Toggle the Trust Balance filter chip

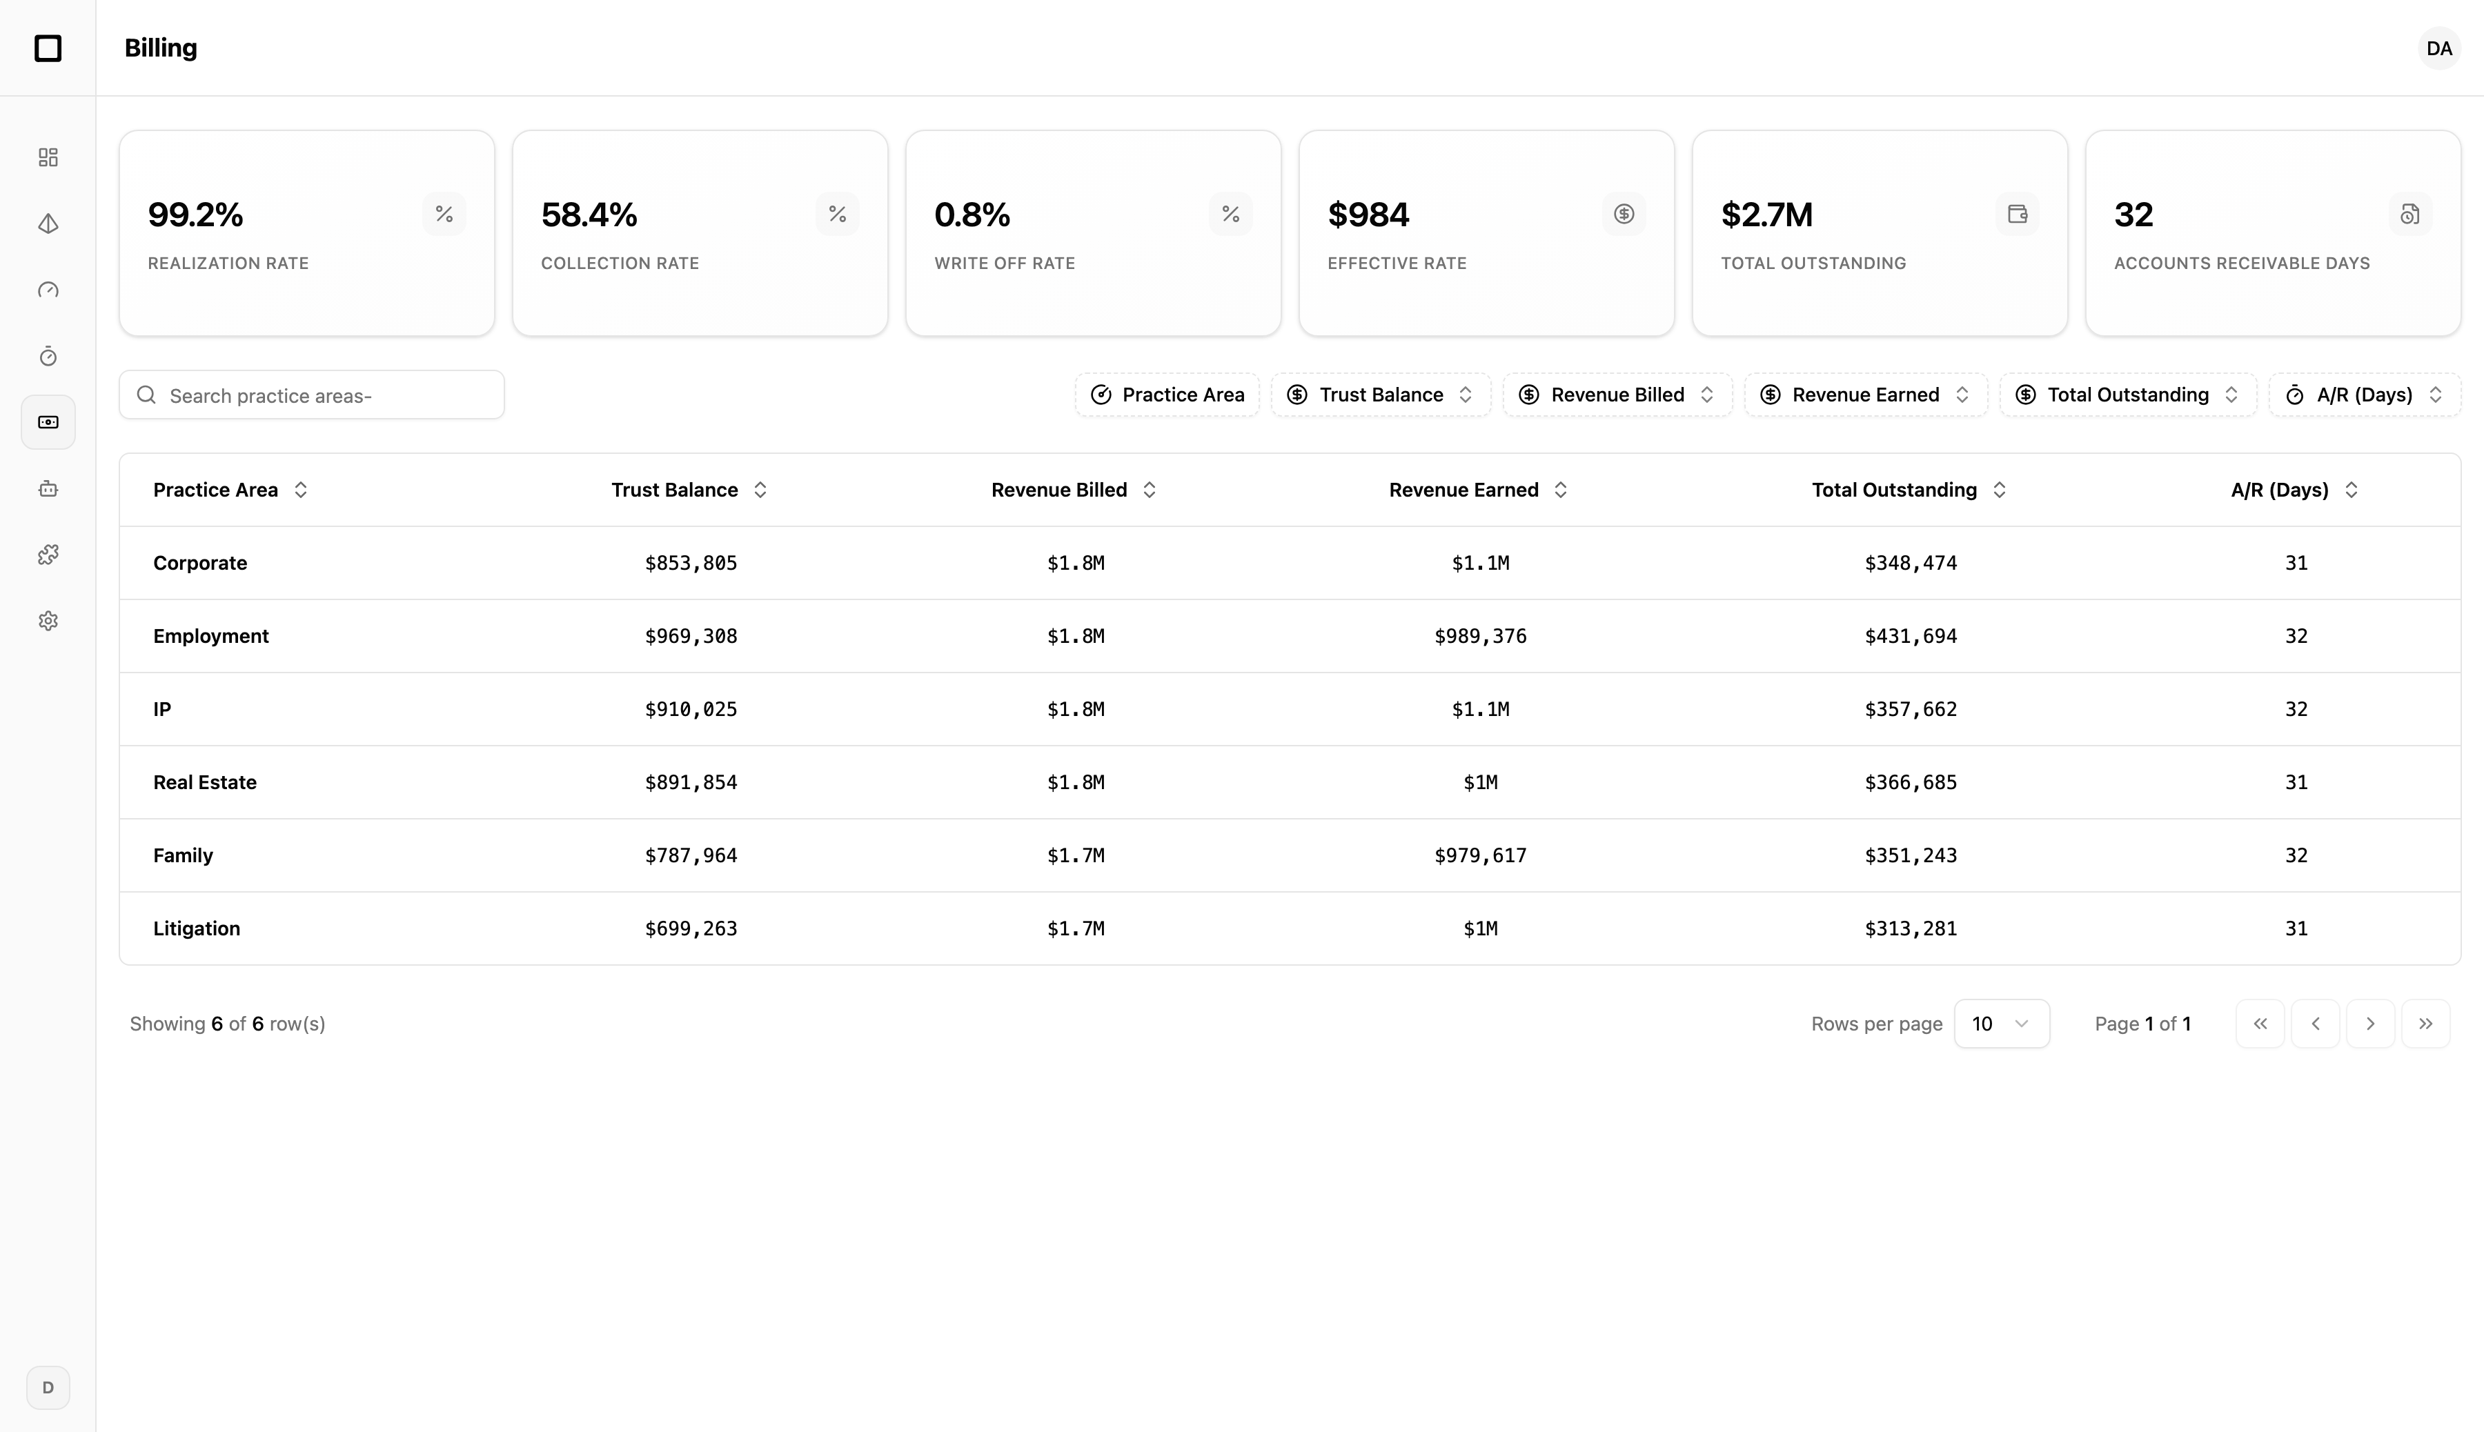pyautogui.click(x=1379, y=395)
